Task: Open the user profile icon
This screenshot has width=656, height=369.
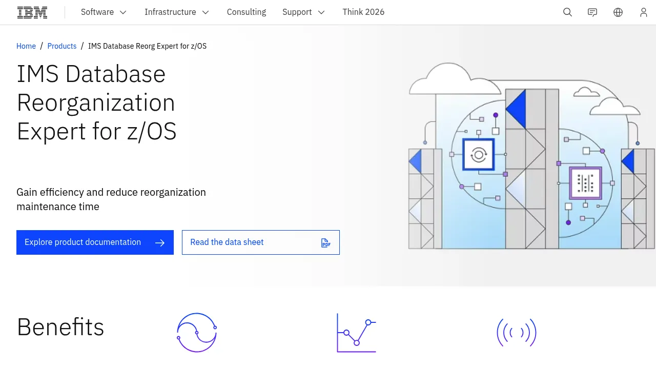Action: [x=644, y=12]
